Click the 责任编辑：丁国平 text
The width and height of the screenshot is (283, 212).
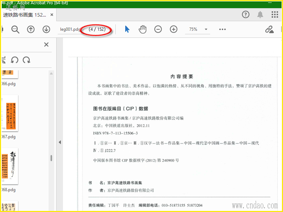104,205
